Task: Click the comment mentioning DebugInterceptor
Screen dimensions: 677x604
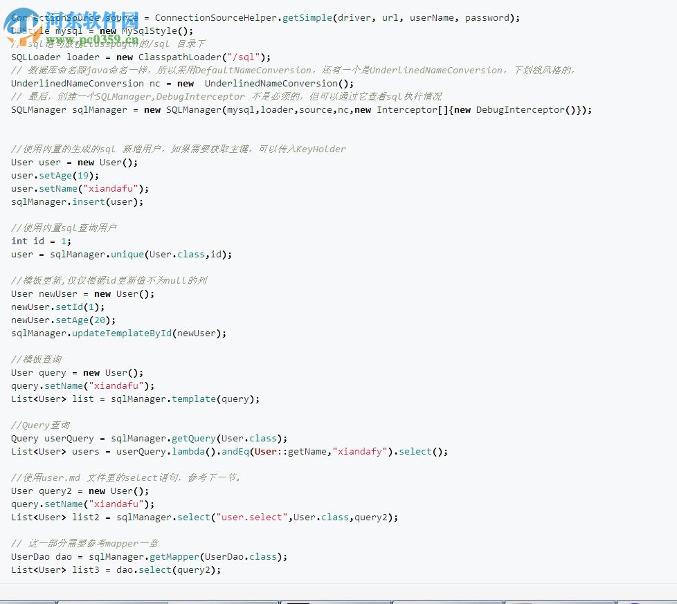Action: coord(226,97)
